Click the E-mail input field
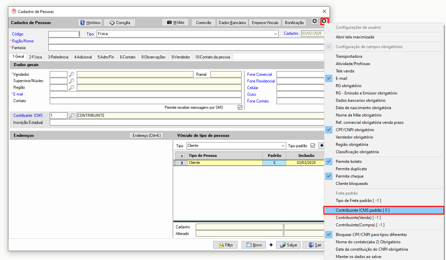This screenshot has width=446, height=260. (x=146, y=94)
